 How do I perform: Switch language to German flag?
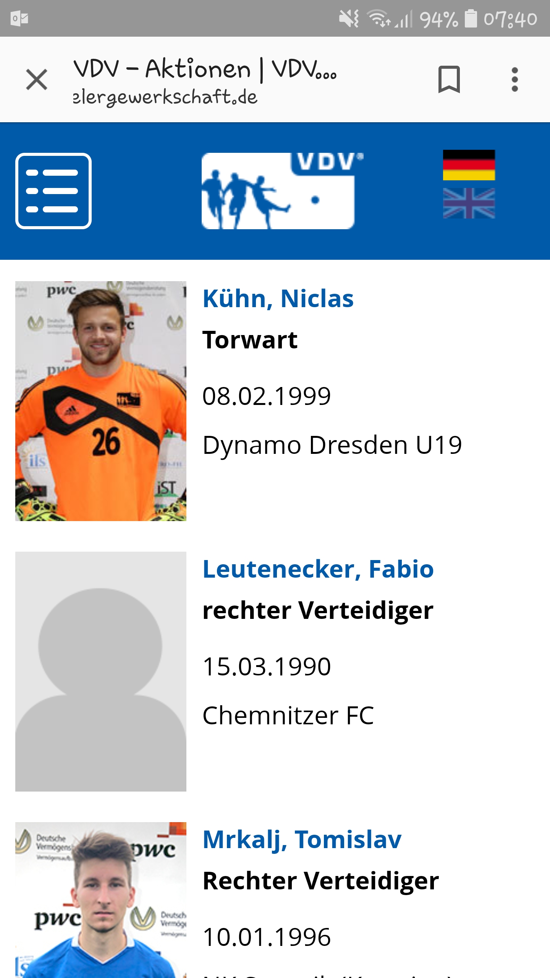(469, 165)
